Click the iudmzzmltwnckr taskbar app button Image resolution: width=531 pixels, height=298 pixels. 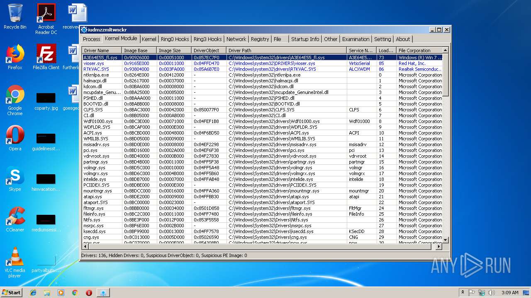click(x=103, y=293)
